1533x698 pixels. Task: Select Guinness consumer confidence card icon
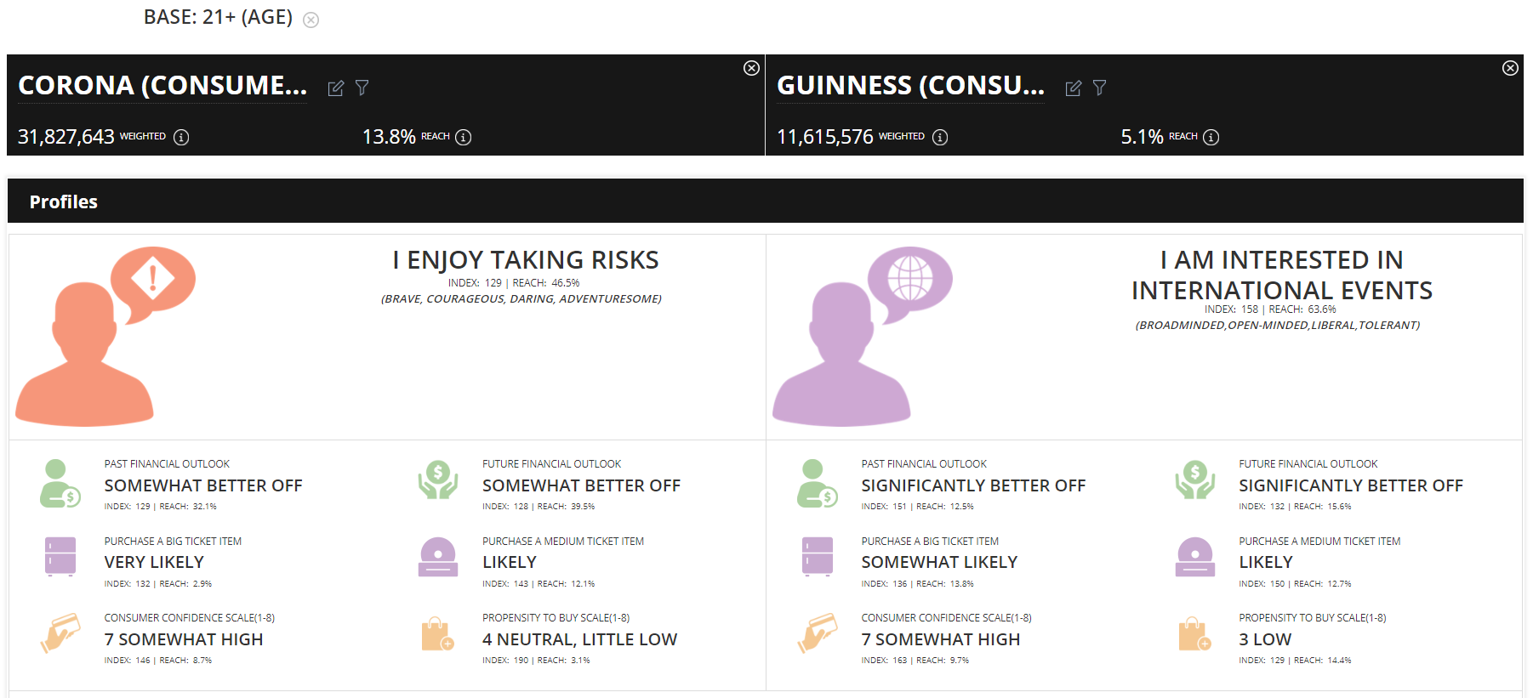tap(818, 633)
